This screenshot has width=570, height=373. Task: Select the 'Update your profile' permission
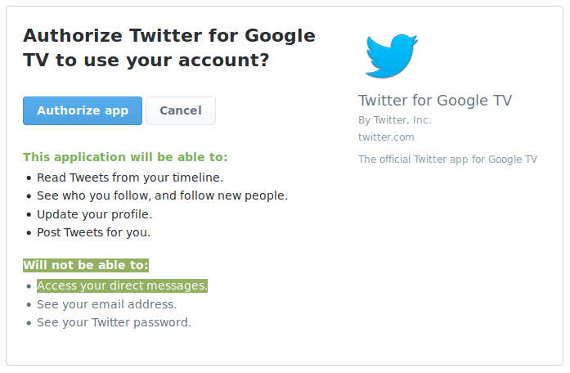click(x=94, y=214)
